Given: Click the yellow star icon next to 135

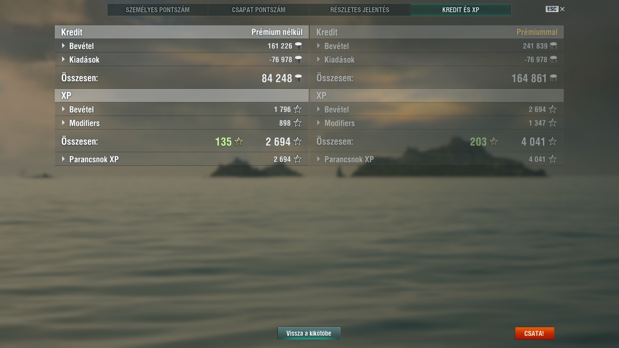Looking at the screenshot, I should point(239,141).
